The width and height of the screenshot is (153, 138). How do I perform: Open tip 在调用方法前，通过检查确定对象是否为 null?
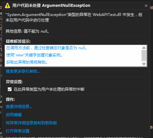click(47, 48)
